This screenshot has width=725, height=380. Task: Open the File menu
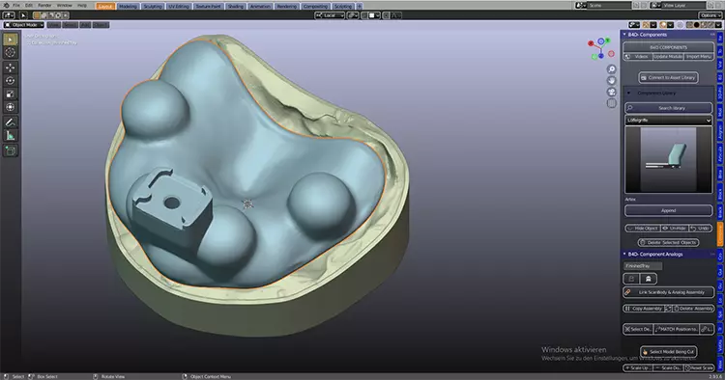click(16, 6)
